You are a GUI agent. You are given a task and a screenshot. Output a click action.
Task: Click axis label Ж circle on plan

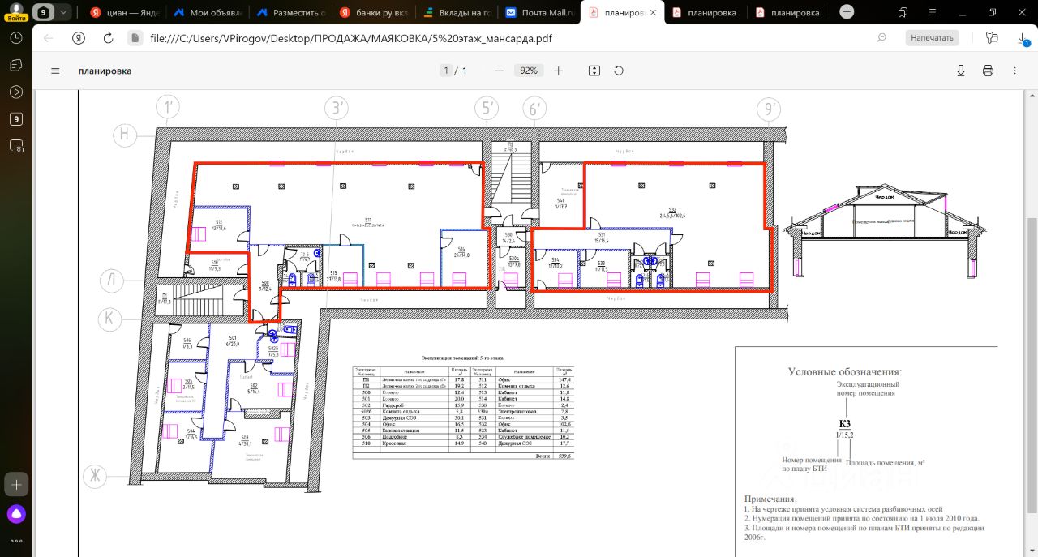point(94,477)
